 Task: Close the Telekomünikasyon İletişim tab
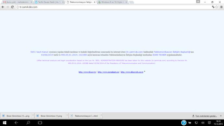(x=94, y=2)
